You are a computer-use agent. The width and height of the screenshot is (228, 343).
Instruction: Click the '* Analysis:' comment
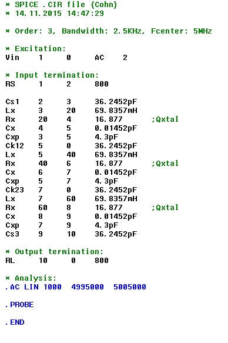pyautogui.click(x=31, y=278)
